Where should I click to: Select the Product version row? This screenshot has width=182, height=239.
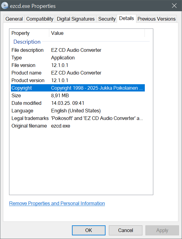pos(78,80)
